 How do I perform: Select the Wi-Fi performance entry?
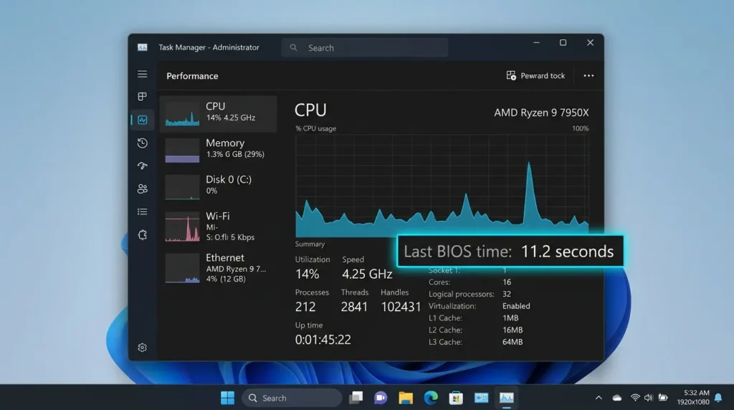(218, 226)
